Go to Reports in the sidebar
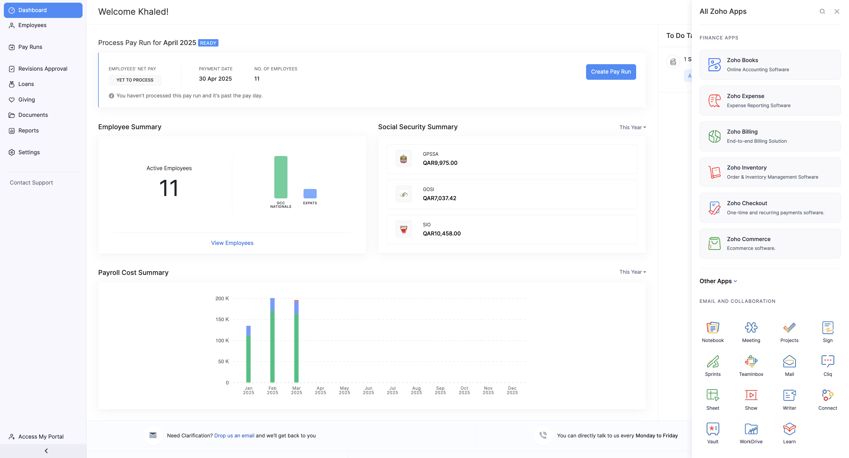The image size is (849, 458). tap(28, 131)
